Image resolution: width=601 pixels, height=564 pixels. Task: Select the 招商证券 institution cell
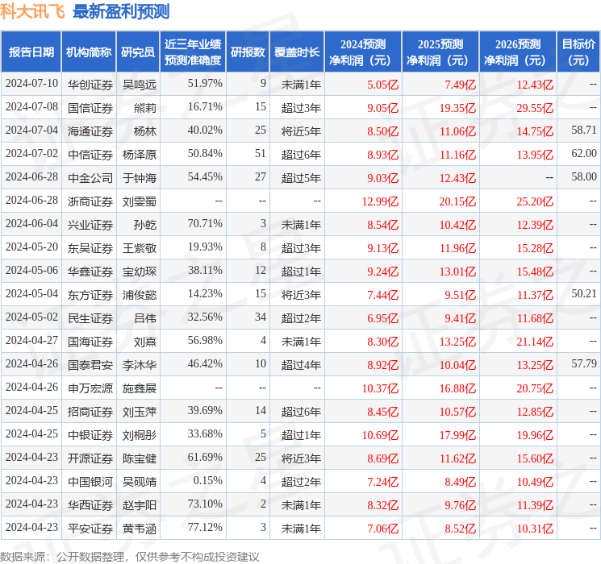click(x=90, y=412)
